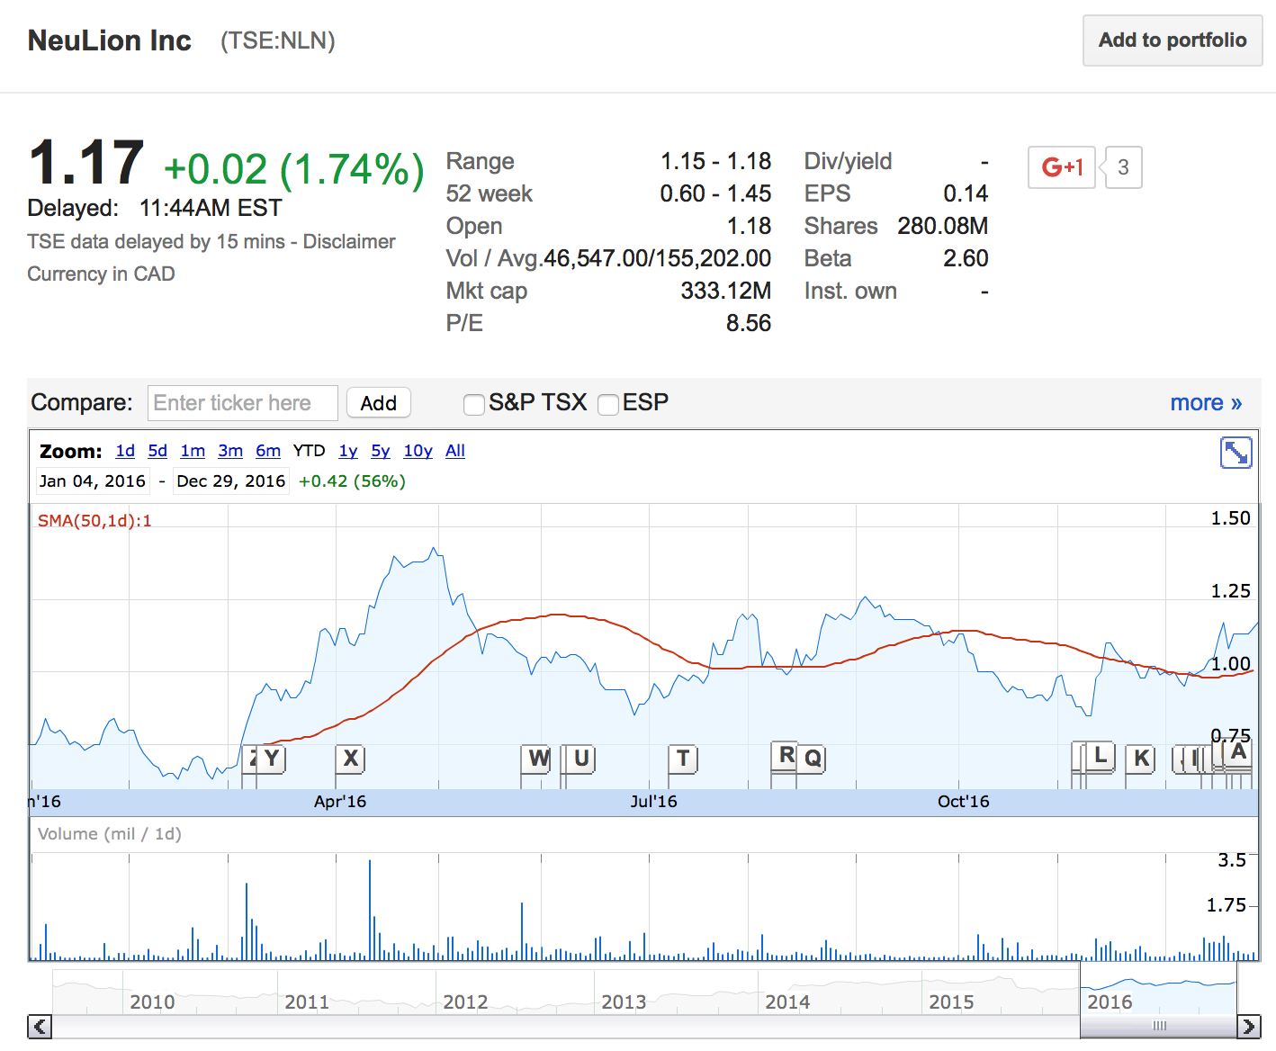Image resolution: width=1276 pixels, height=1051 pixels.
Task: Open news flag R on the chart
Action: point(786,755)
